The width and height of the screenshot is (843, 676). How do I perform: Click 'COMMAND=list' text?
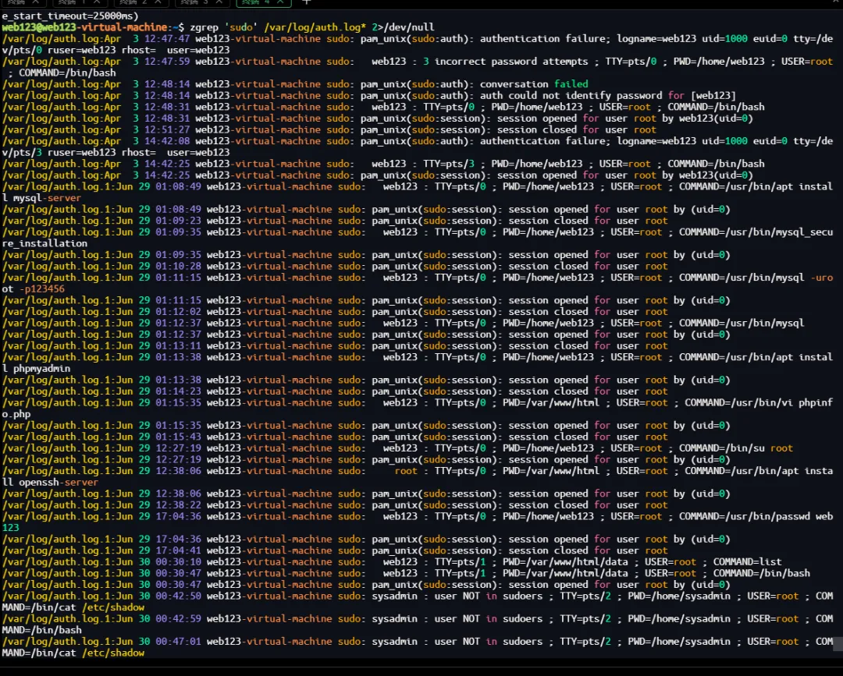click(747, 561)
